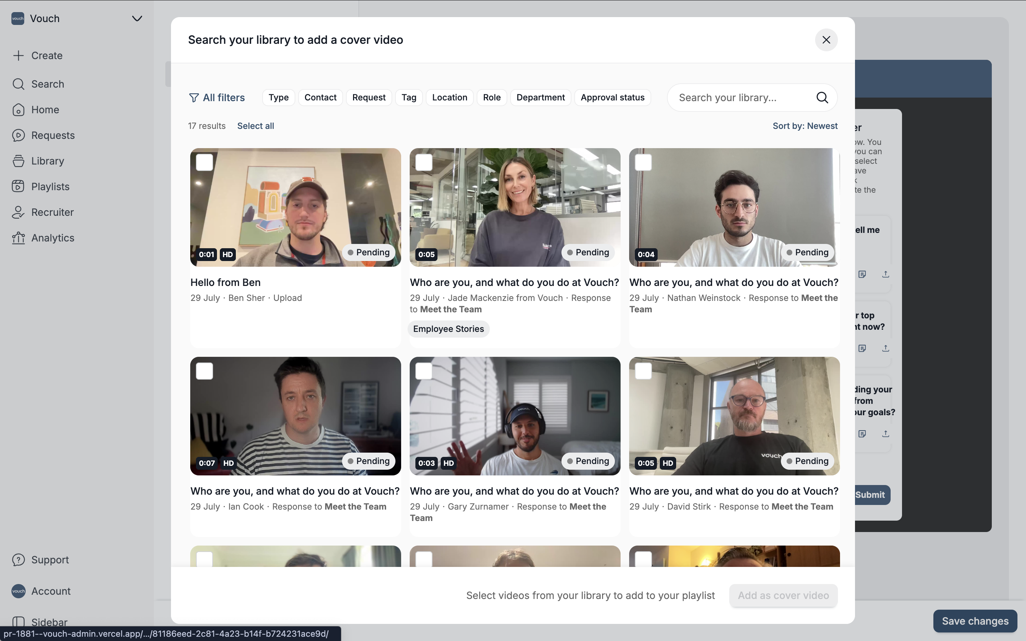Click note icon on the 'ell me' card

tap(862, 274)
